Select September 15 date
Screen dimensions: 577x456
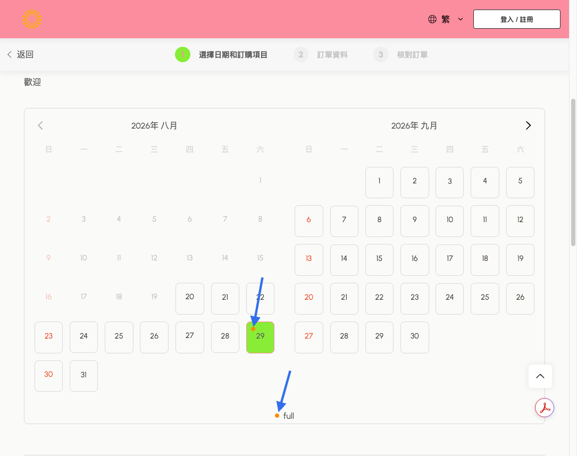(x=379, y=260)
